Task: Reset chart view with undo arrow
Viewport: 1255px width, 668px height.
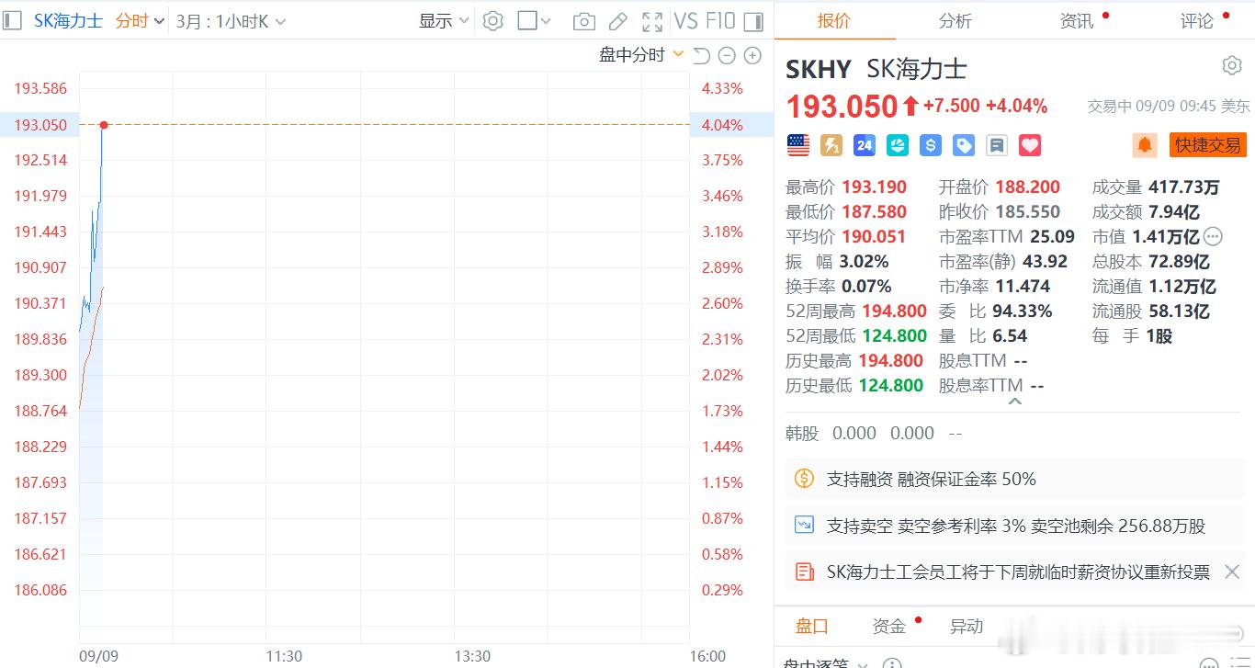Action: pyautogui.click(x=701, y=55)
